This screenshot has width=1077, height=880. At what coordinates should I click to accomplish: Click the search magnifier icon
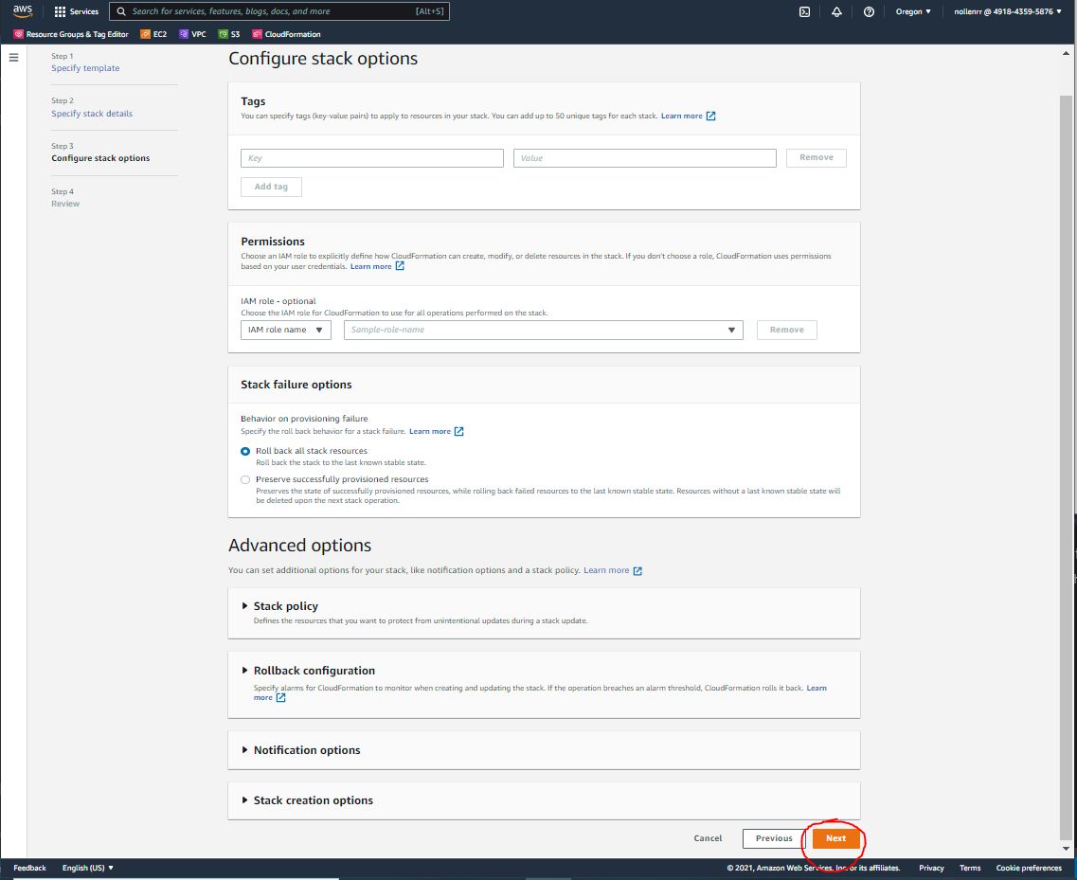121,11
